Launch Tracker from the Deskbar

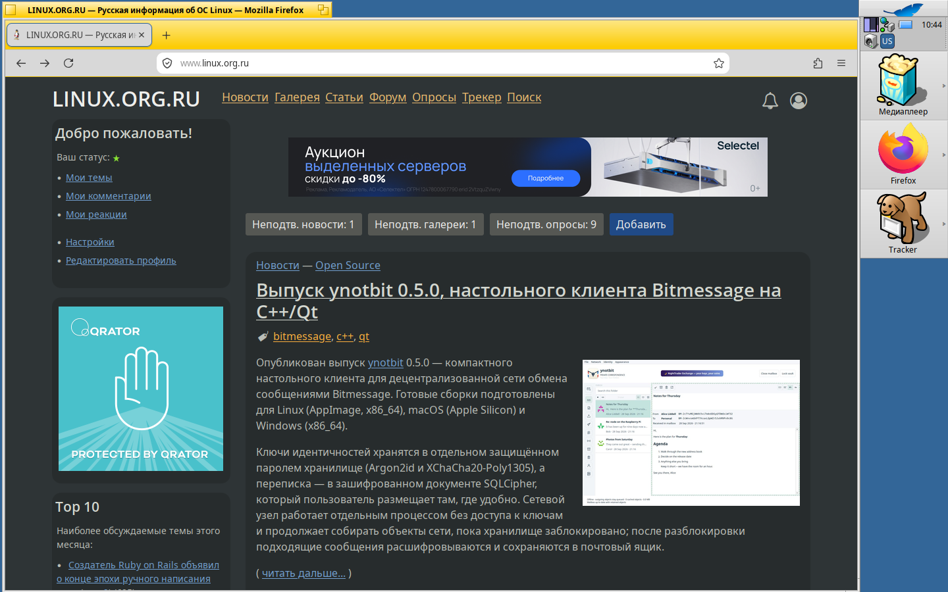(x=903, y=224)
